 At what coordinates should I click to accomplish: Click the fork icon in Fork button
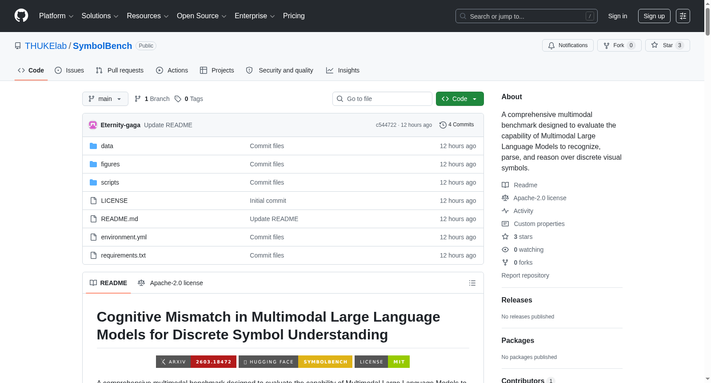pos(607,45)
